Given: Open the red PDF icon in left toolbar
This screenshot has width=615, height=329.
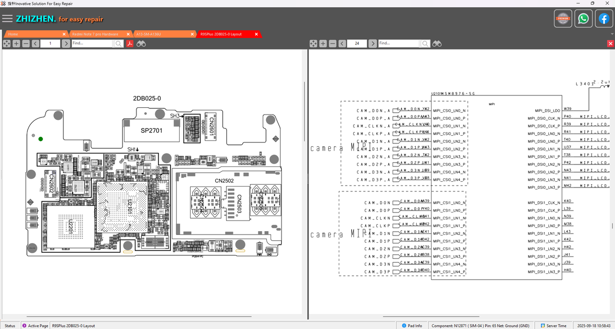Looking at the screenshot, I should click(129, 44).
